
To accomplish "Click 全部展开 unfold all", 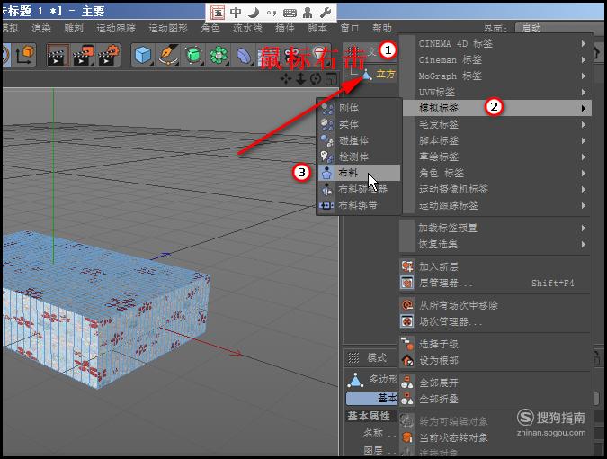I will [x=495, y=382].
